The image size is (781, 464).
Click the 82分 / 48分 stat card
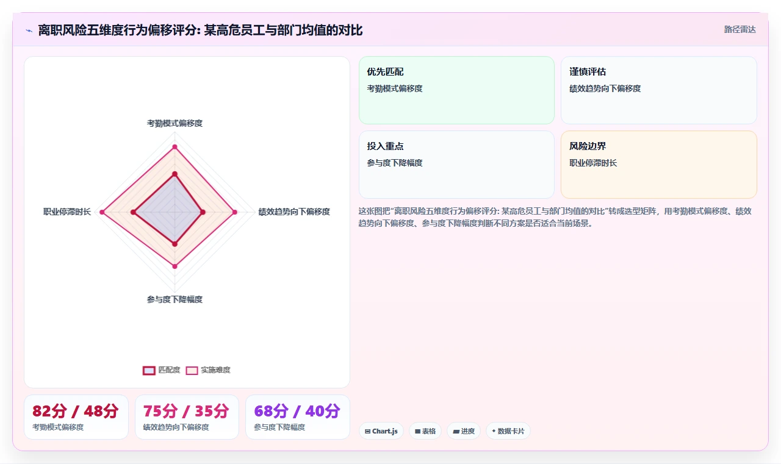(76, 417)
